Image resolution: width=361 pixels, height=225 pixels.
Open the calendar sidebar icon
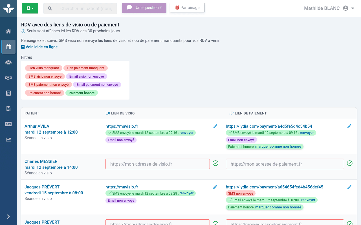coord(8,47)
